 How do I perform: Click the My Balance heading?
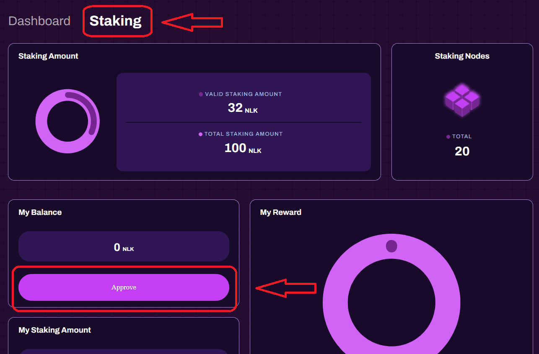point(40,212)
